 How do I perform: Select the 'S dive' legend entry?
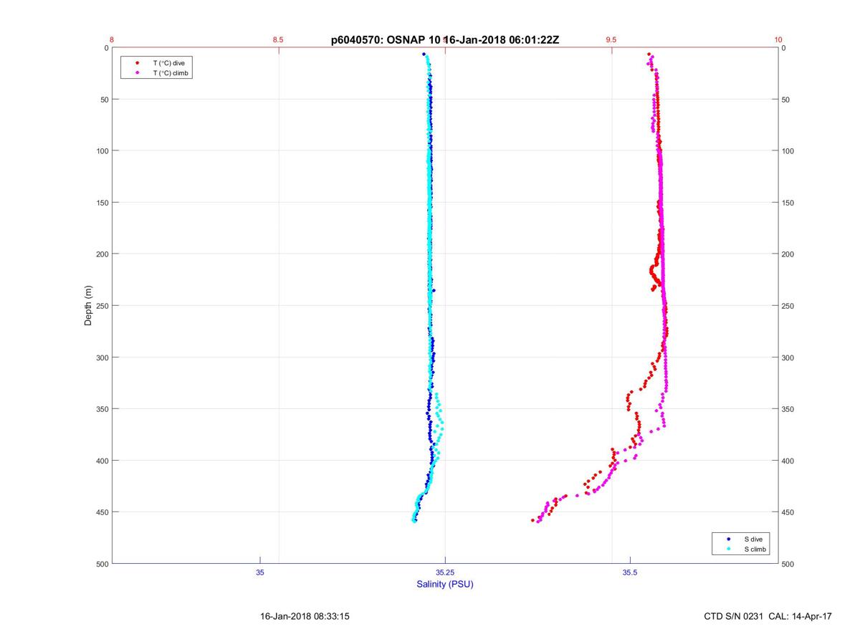[x=752, y=539]
